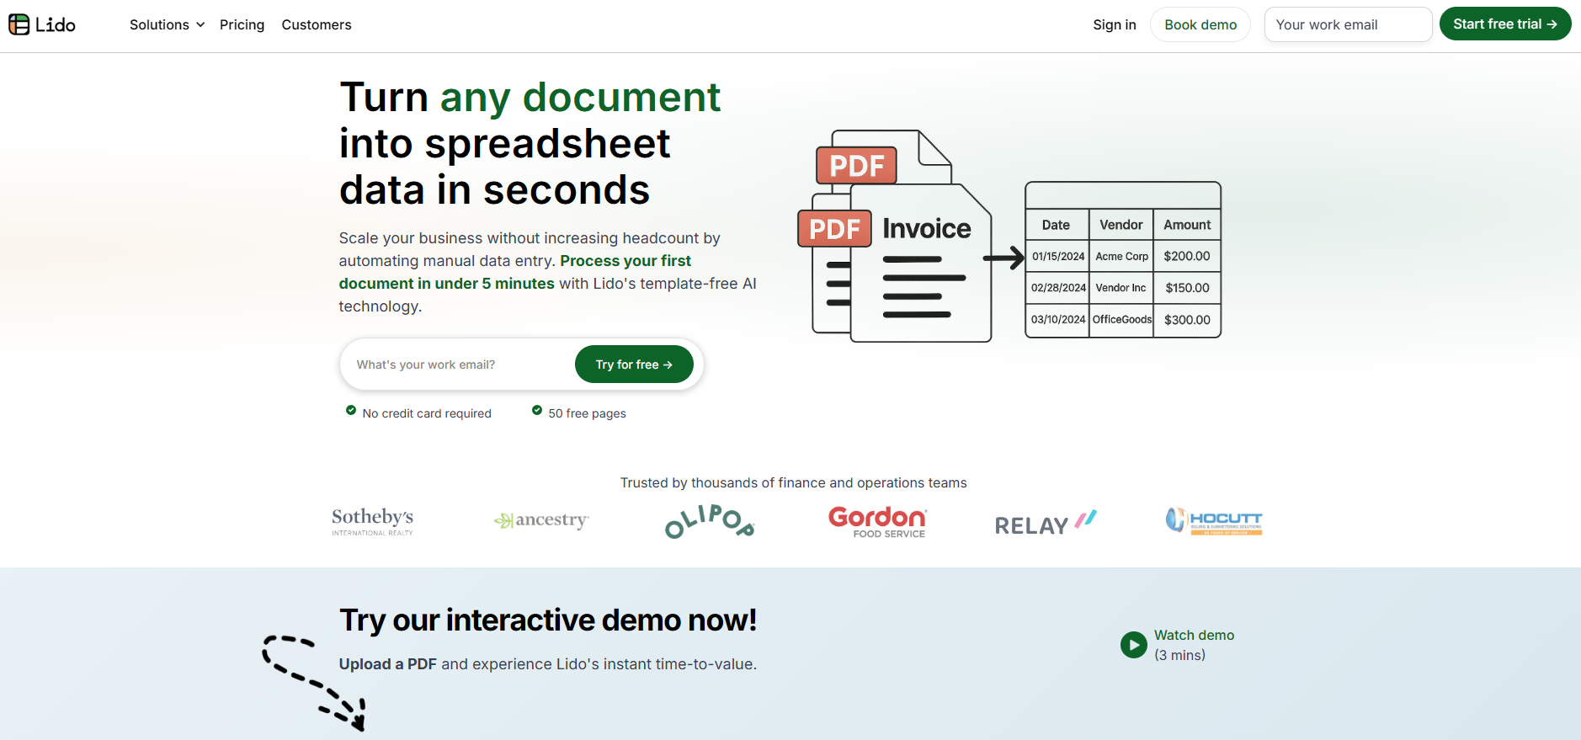
Task: Click the Olipop logo
Action: point(709,521)
